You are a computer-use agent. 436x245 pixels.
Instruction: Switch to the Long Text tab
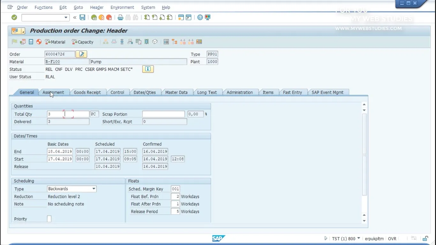tap(207, 92)
